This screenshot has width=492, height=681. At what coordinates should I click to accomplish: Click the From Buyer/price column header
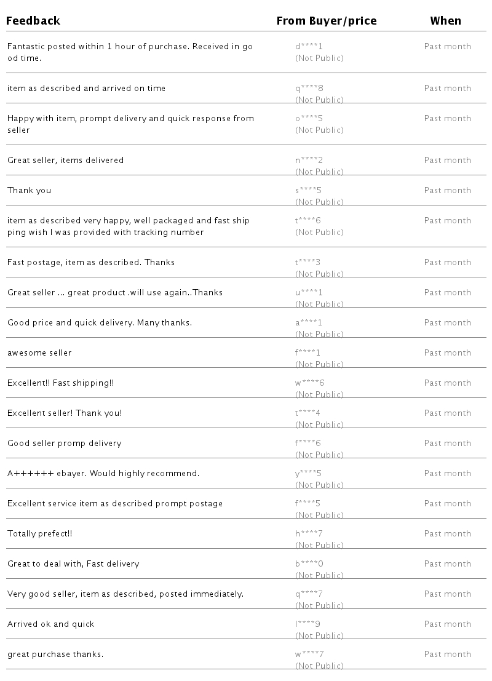tap(327, 21)
